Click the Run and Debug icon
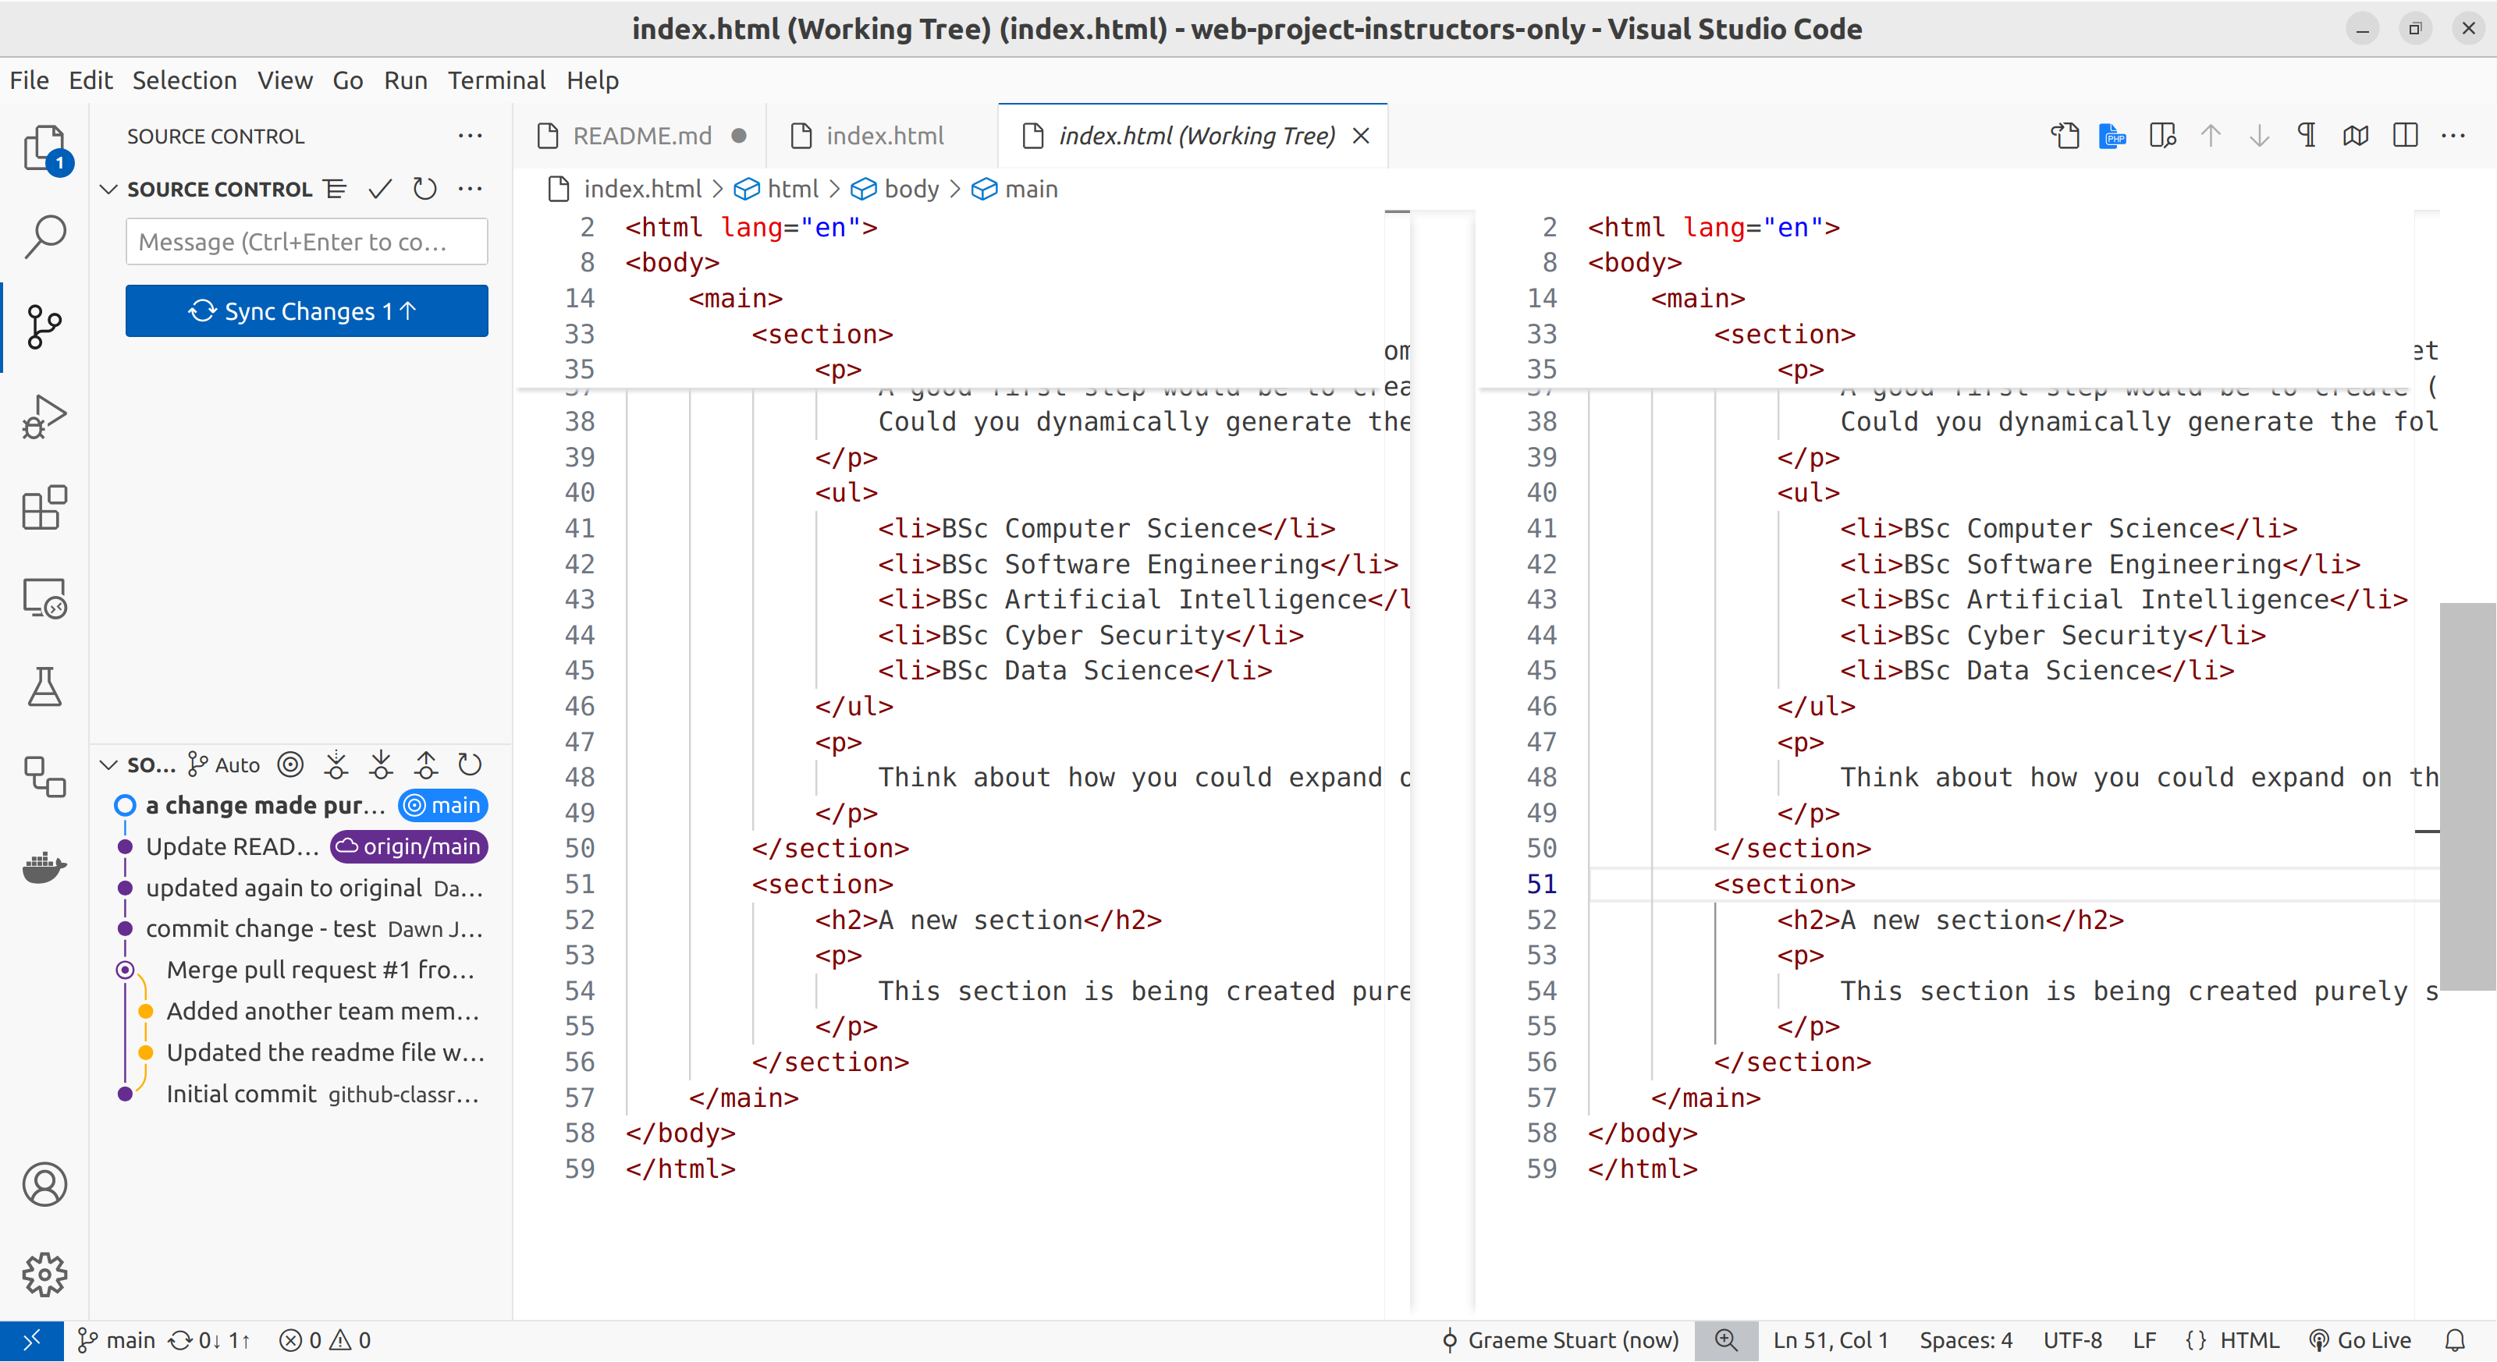The height and width of the screenshot is (1362, 2497). tap(45, 417)
